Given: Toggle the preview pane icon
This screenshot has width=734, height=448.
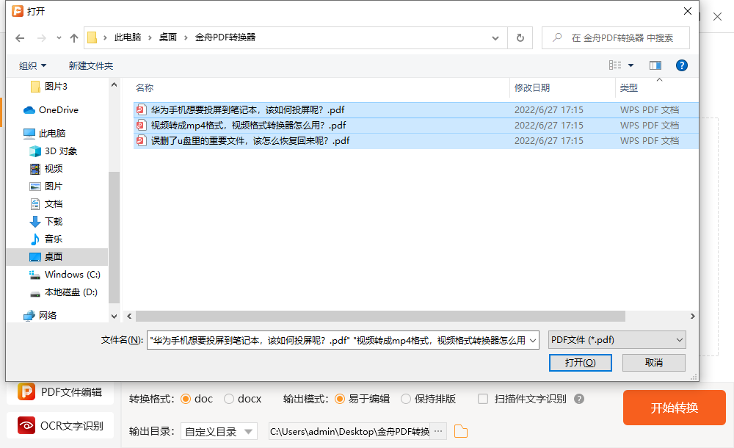Looking at the screenshot, I should 655,65.
